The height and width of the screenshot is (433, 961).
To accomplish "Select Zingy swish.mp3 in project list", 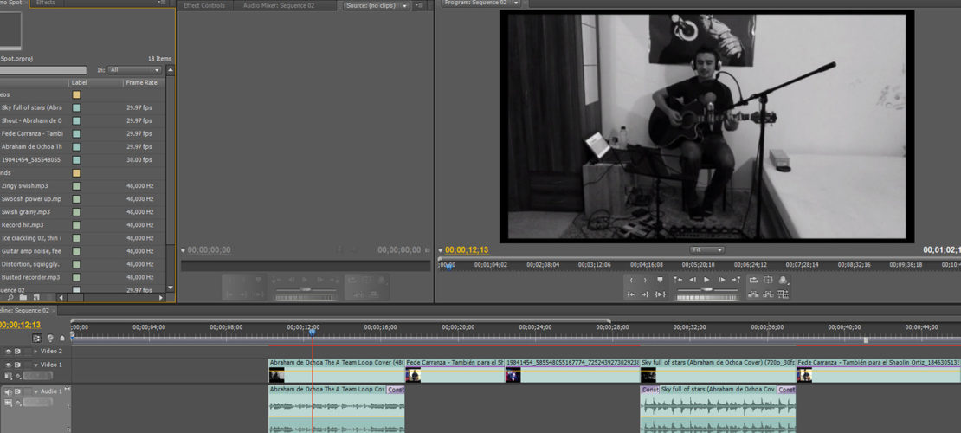I will click(x=26, y=185).
